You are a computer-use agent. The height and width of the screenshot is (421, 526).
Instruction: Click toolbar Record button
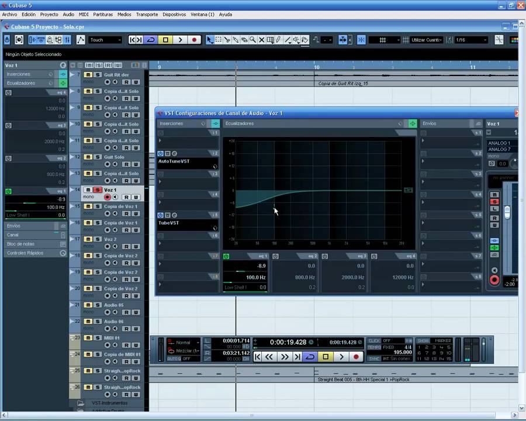click(194, 40)
